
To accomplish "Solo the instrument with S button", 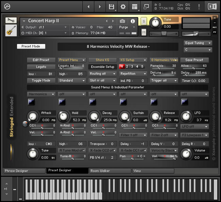I will point(144,21).
